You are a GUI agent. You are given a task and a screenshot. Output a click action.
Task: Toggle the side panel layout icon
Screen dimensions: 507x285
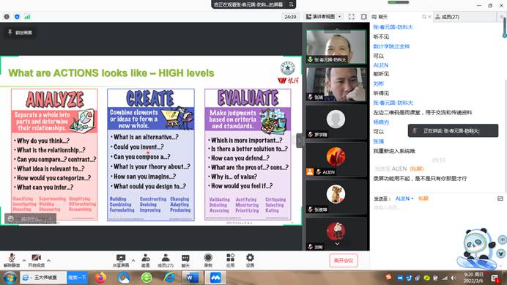[x=363, y=17]
